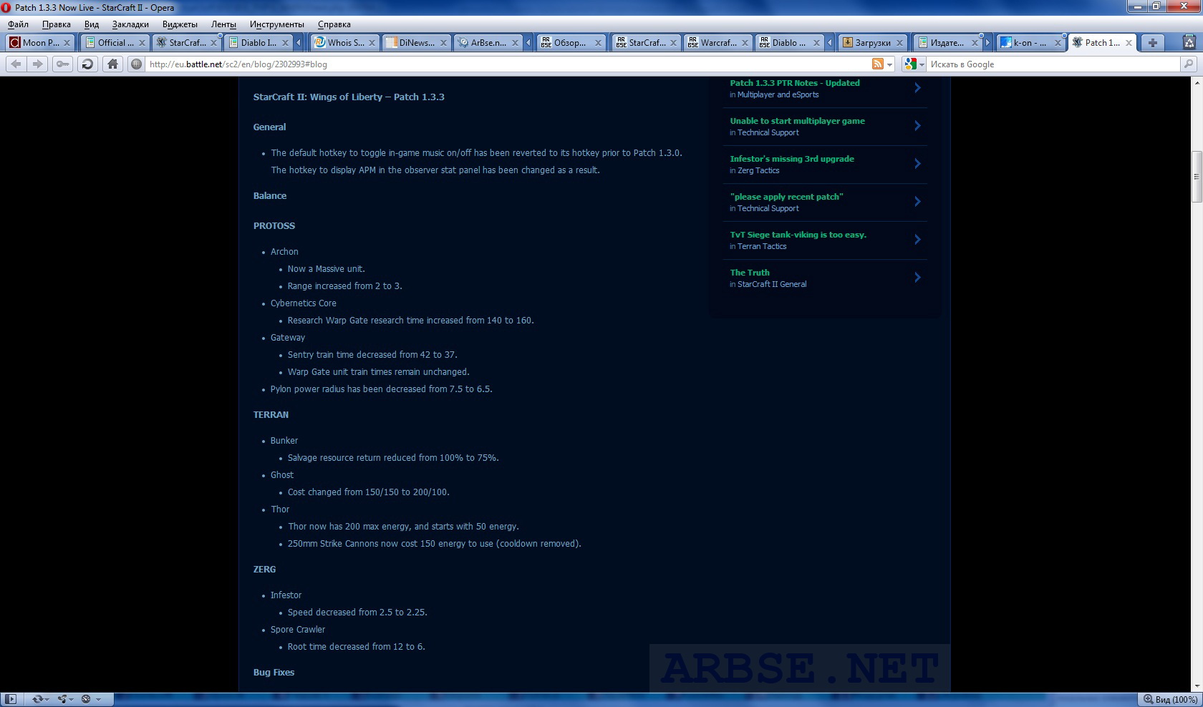Go to the Home page icon
Viewport: 1203px width, 707px height.
pos(112,64)
